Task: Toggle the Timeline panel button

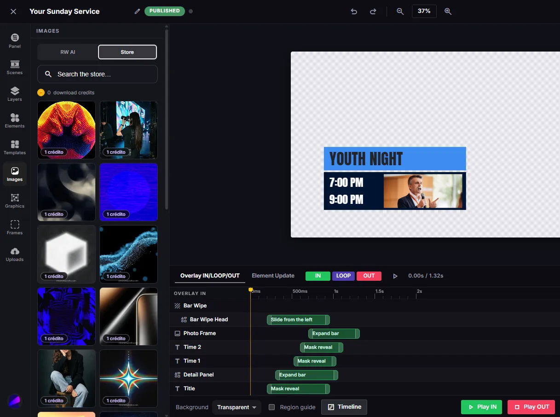Action: point(344,407)
